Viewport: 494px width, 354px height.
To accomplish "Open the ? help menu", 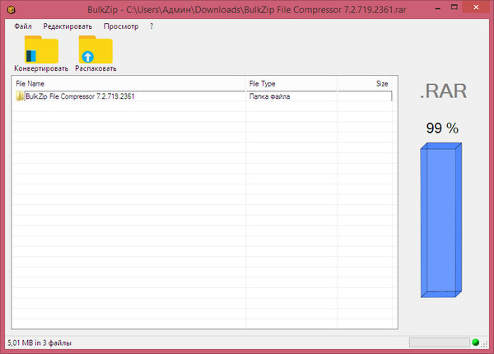I will coord(151,26).
